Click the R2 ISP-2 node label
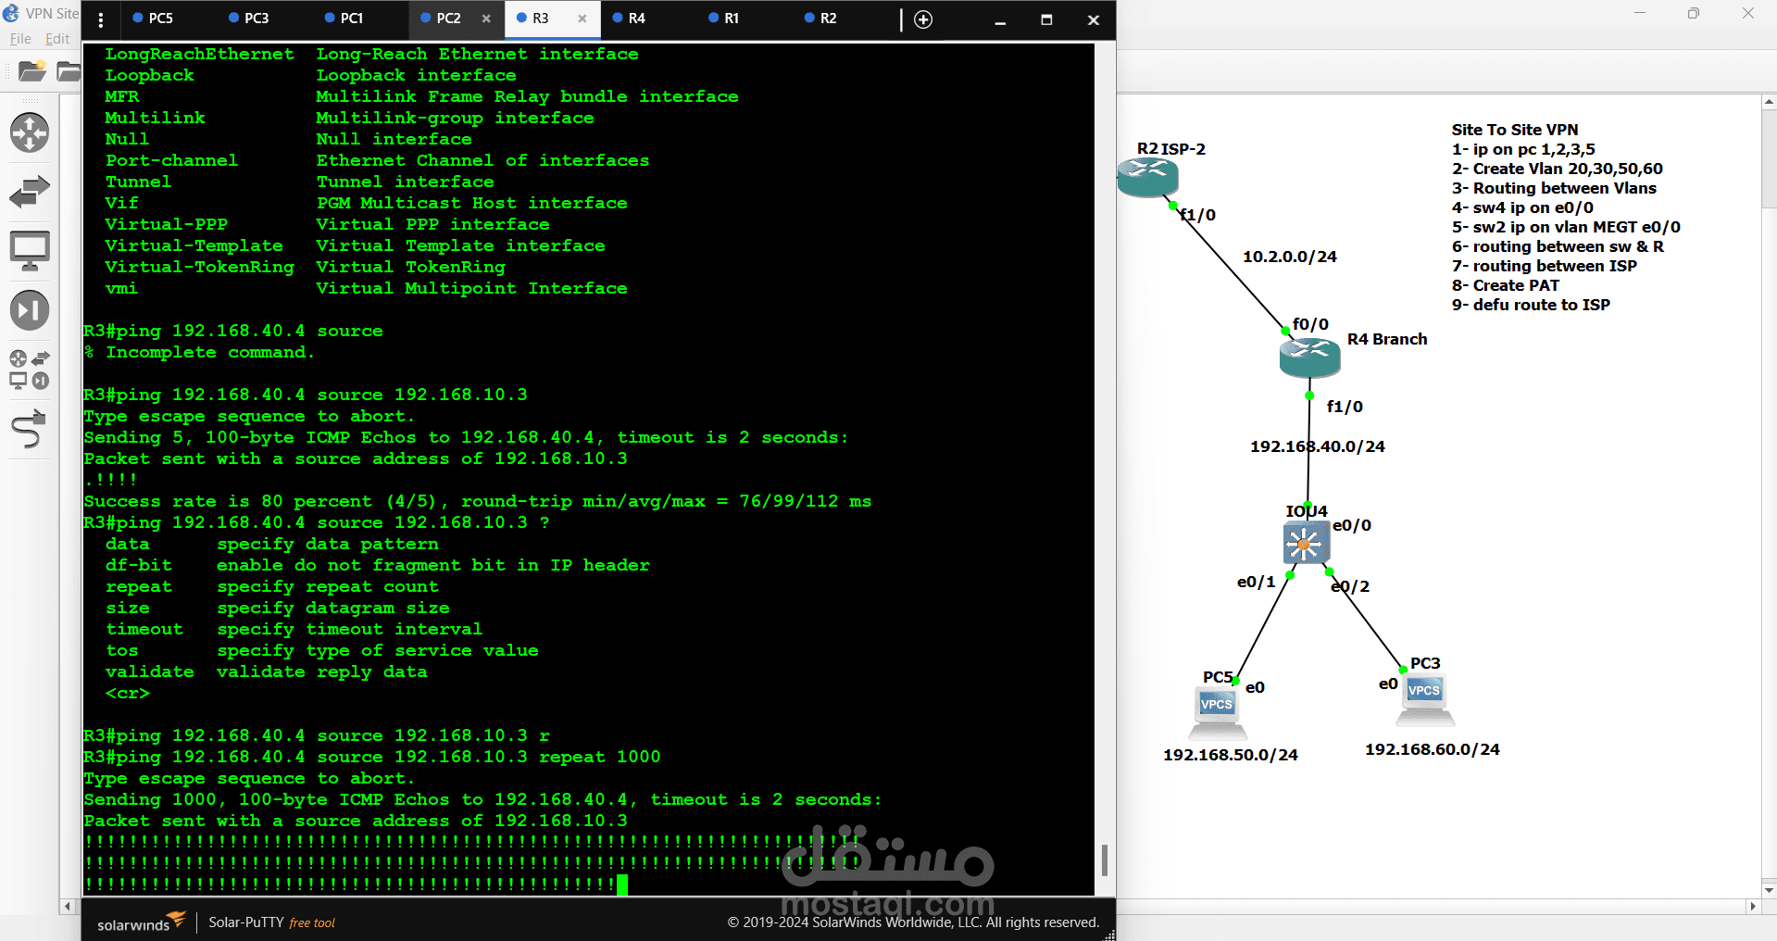The height and width of the screenshot is (941, 1777). [x=1171, y=149]
